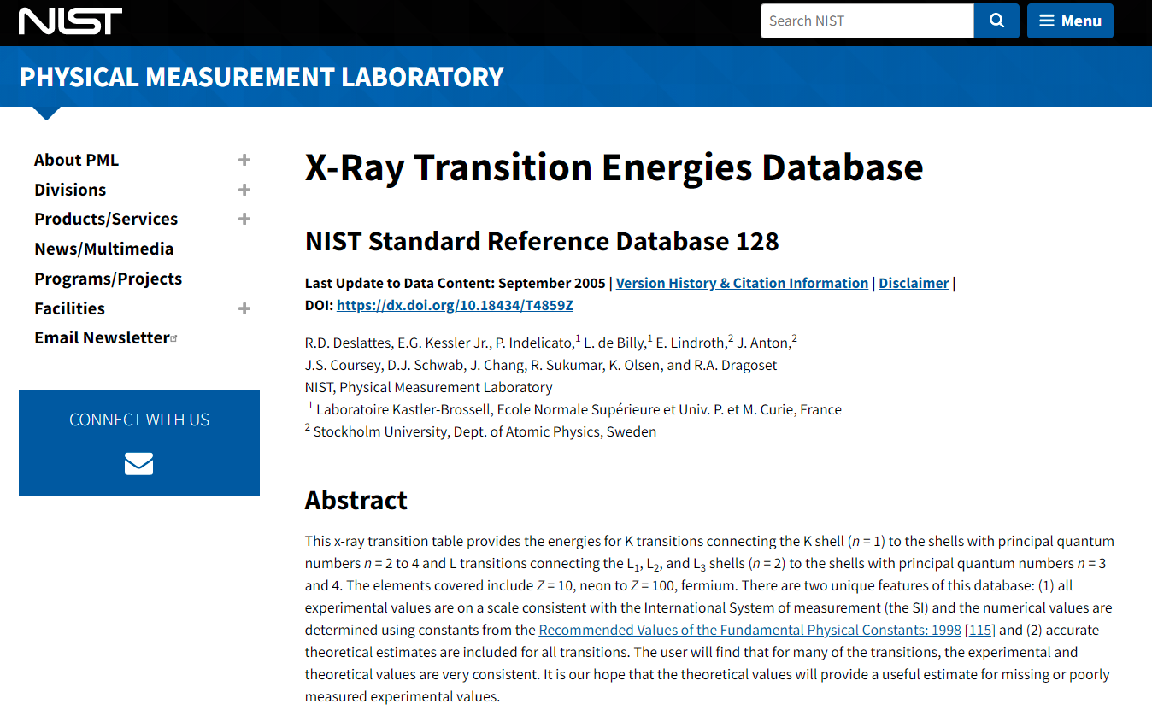Click the Physical Measurement Laboratory banner heading
The height and width of the screenshot is (716, 1152).
[262, 77]
